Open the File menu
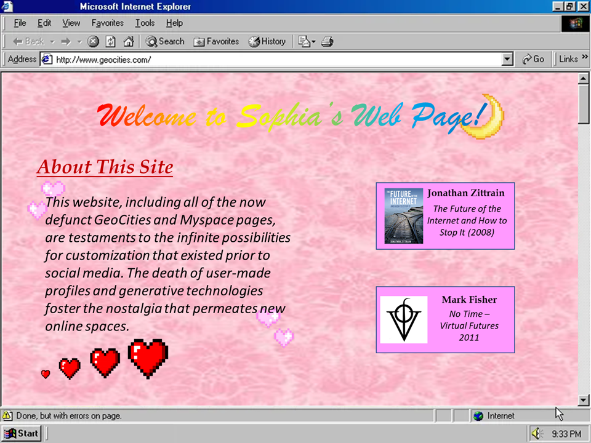 point(20,23)
